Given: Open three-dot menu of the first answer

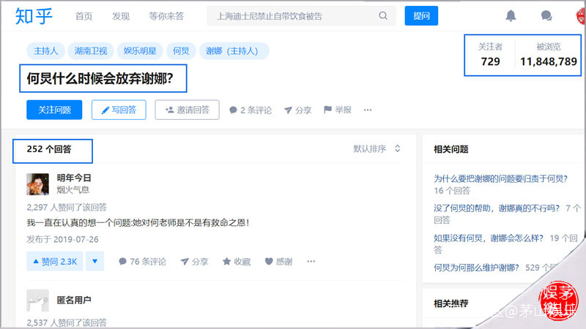Looking at the screenshot, I should pos(311,262).
